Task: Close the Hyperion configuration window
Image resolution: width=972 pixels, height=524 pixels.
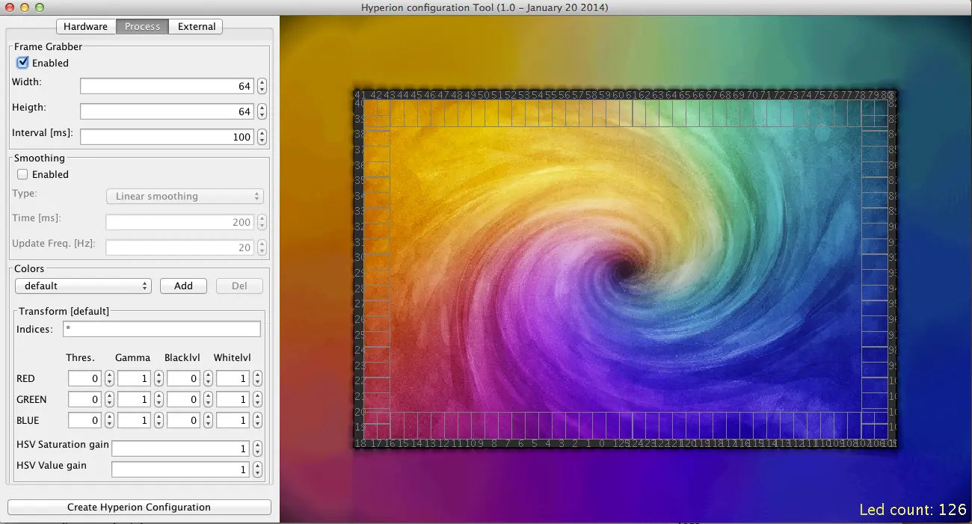Action: 10,7
